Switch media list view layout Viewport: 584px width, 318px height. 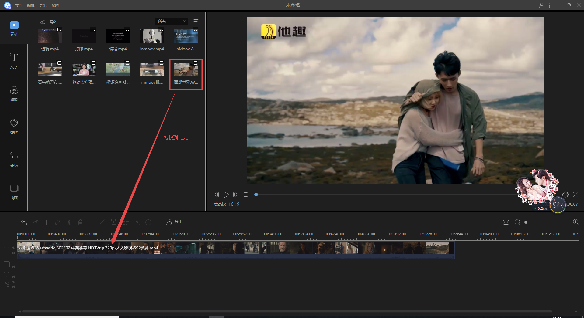point(196,21)
